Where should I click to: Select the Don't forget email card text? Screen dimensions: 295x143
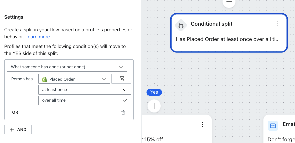point(281,139)
